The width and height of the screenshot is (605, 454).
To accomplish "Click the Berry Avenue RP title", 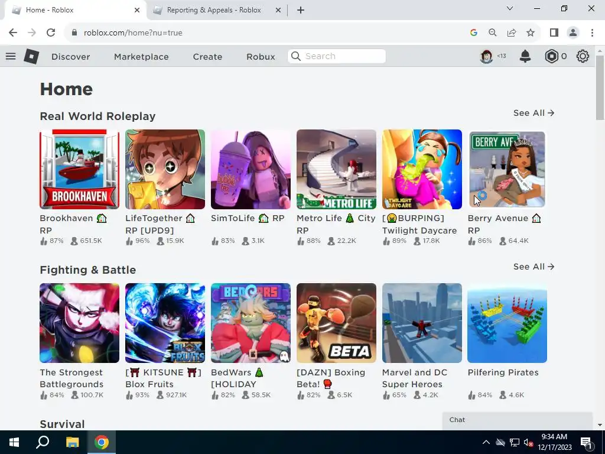I will [505, 224].
